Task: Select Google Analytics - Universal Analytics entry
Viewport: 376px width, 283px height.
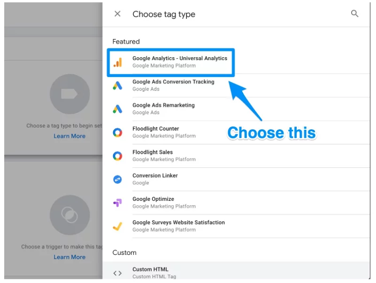Action: pos(180,62)
